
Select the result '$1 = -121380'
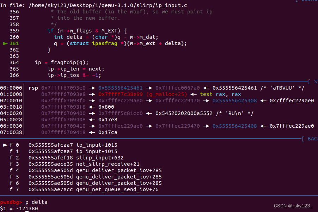click(19, 208)
